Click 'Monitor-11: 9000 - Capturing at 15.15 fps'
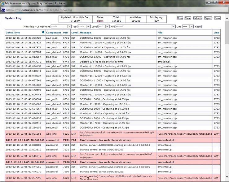This screenshot has height=182, width=229. click(x=104, y=104)
